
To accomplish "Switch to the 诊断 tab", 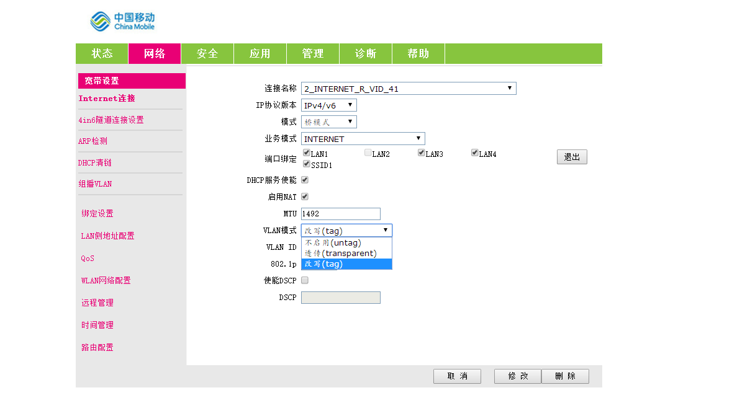I will (366, 54).
